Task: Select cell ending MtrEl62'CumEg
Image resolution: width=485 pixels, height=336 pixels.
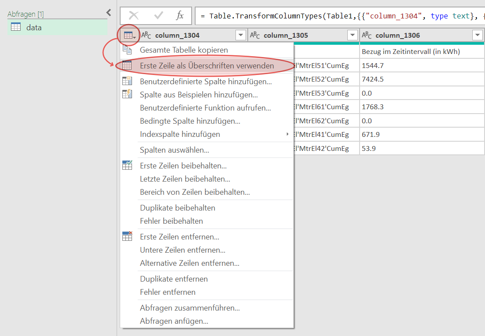Action: click(326, 121)
